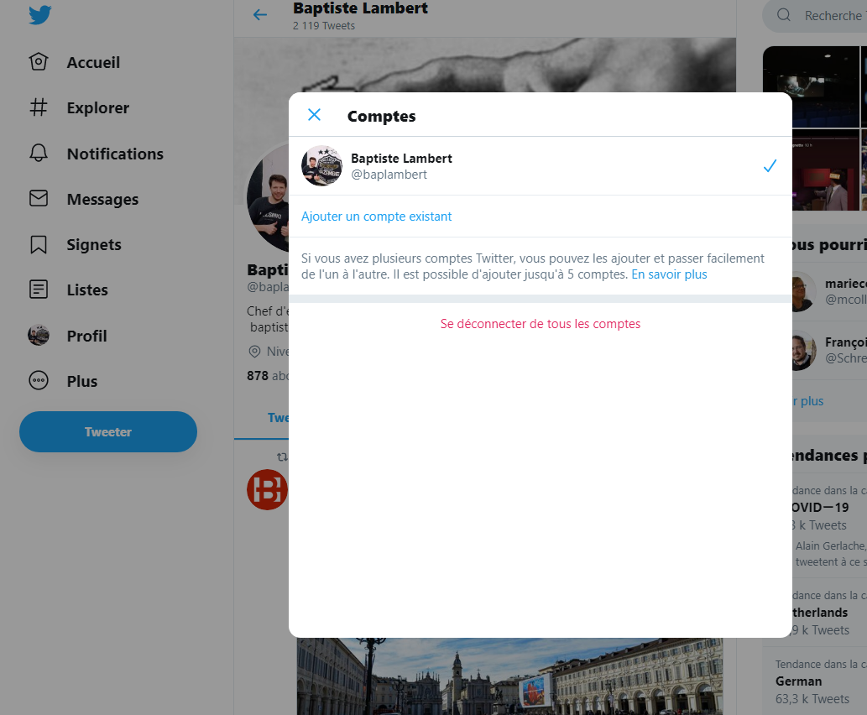Open the Notifications bell icon
The width and height of the screenshot is (867, 715).
39,154
